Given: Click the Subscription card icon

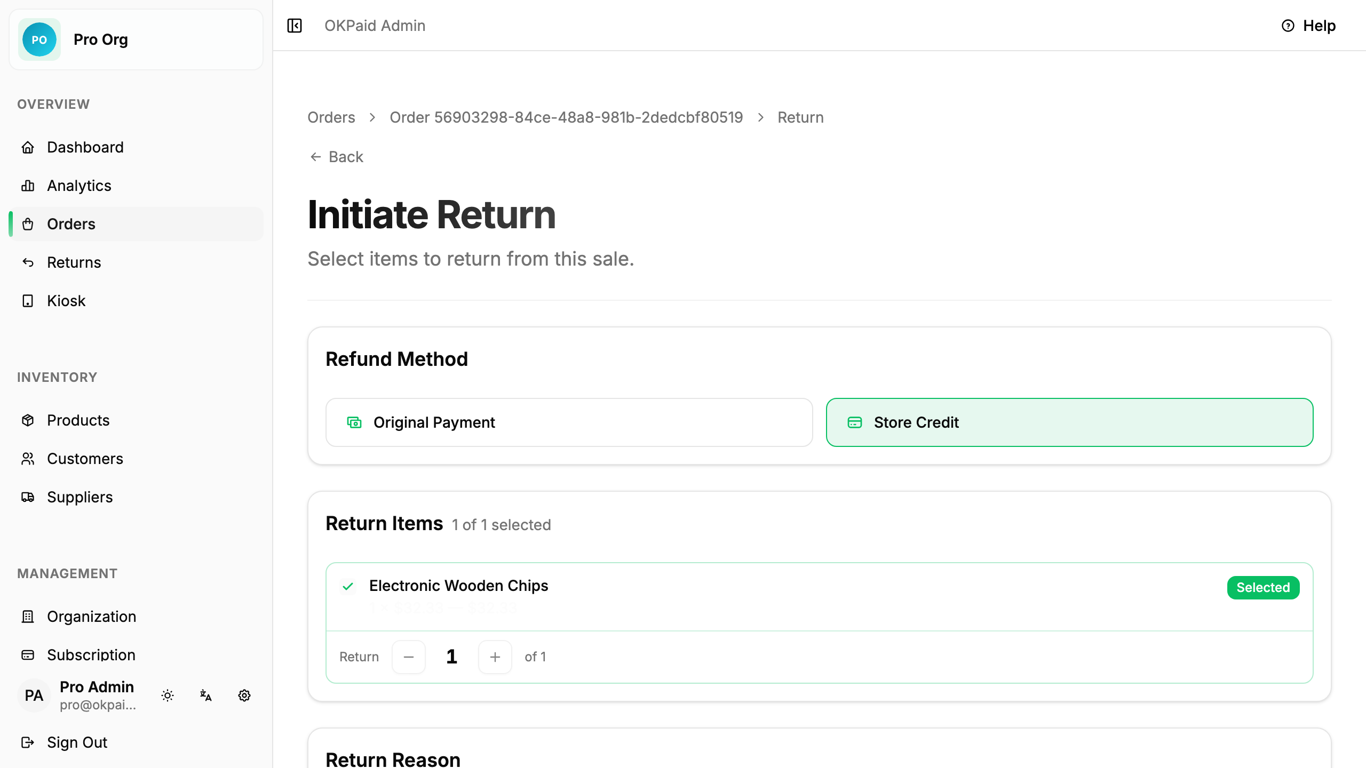Looking at the screenshot, I should pyautogui.click(x=28, y=655).
